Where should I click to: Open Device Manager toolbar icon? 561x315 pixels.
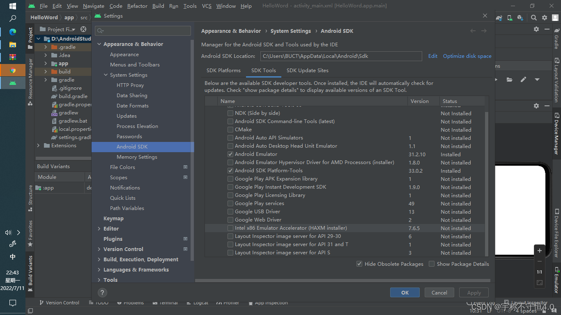[510, 18]
